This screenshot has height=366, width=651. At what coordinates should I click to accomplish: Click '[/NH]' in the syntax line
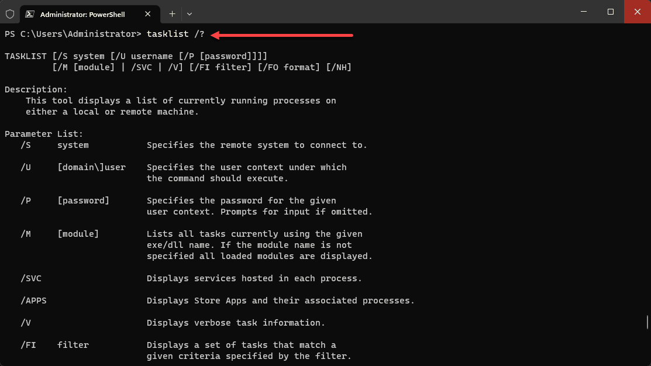click(339, 67)
